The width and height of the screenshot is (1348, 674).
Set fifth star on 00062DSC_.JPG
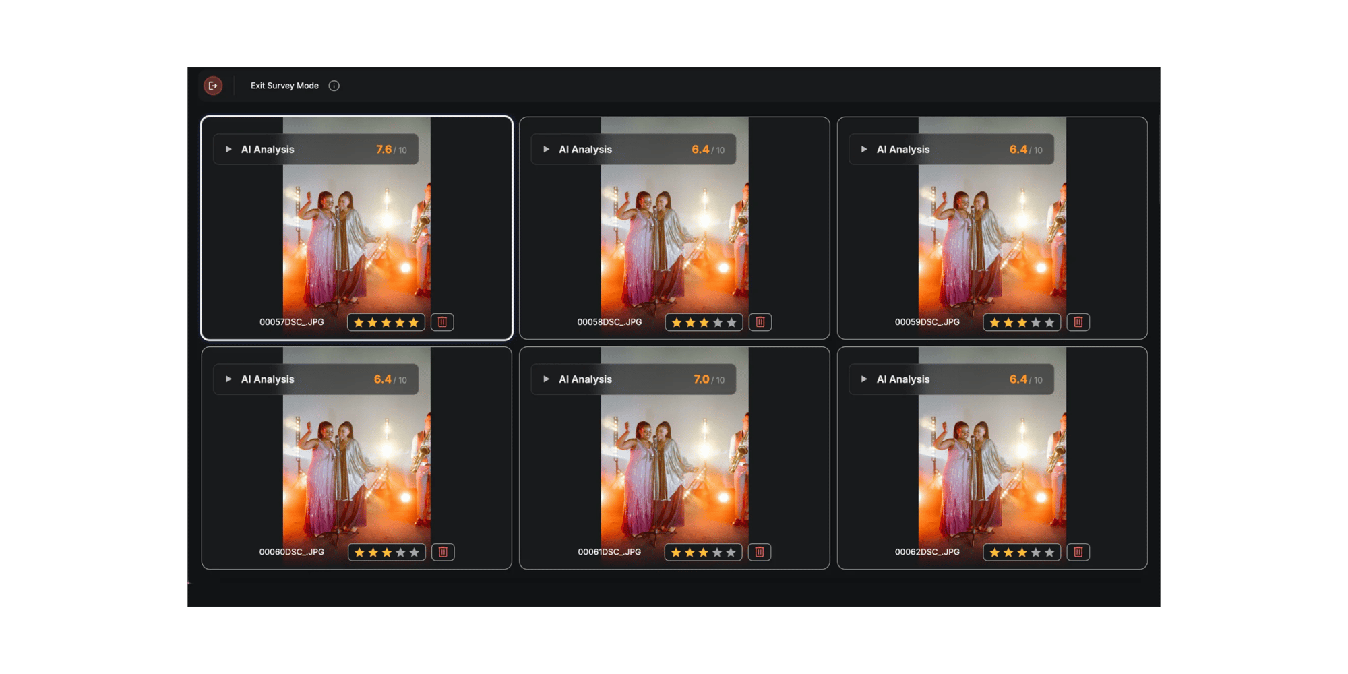[x=1049, y=552]
